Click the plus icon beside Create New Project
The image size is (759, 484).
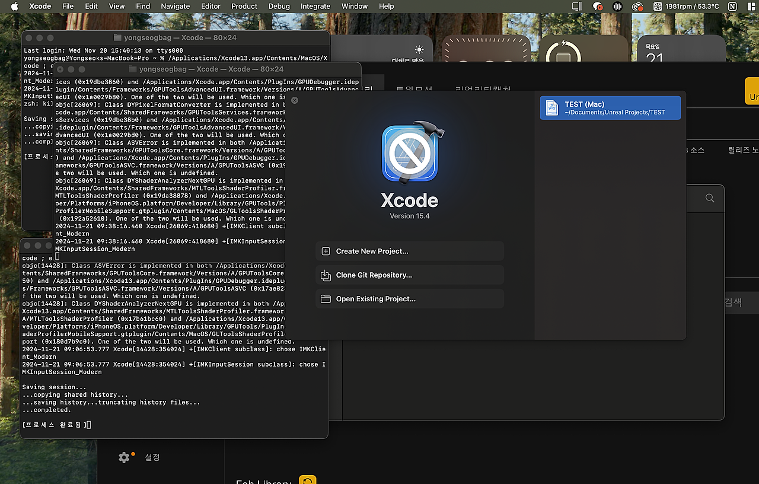click(x=326, y=251)
